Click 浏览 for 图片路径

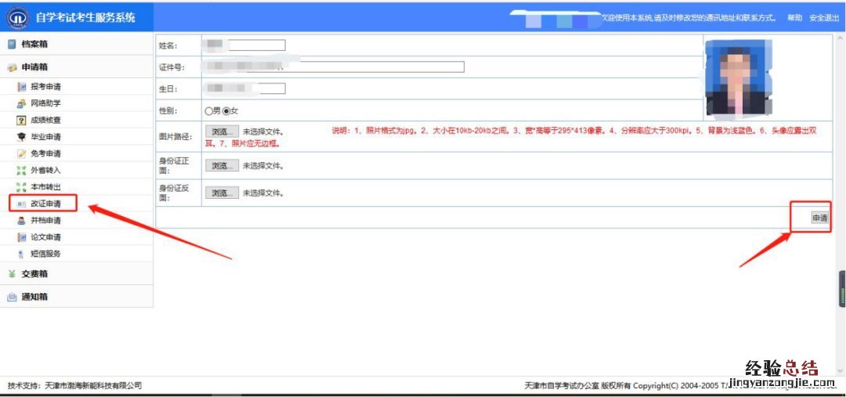pyautogui.click(x=222, y=132)
